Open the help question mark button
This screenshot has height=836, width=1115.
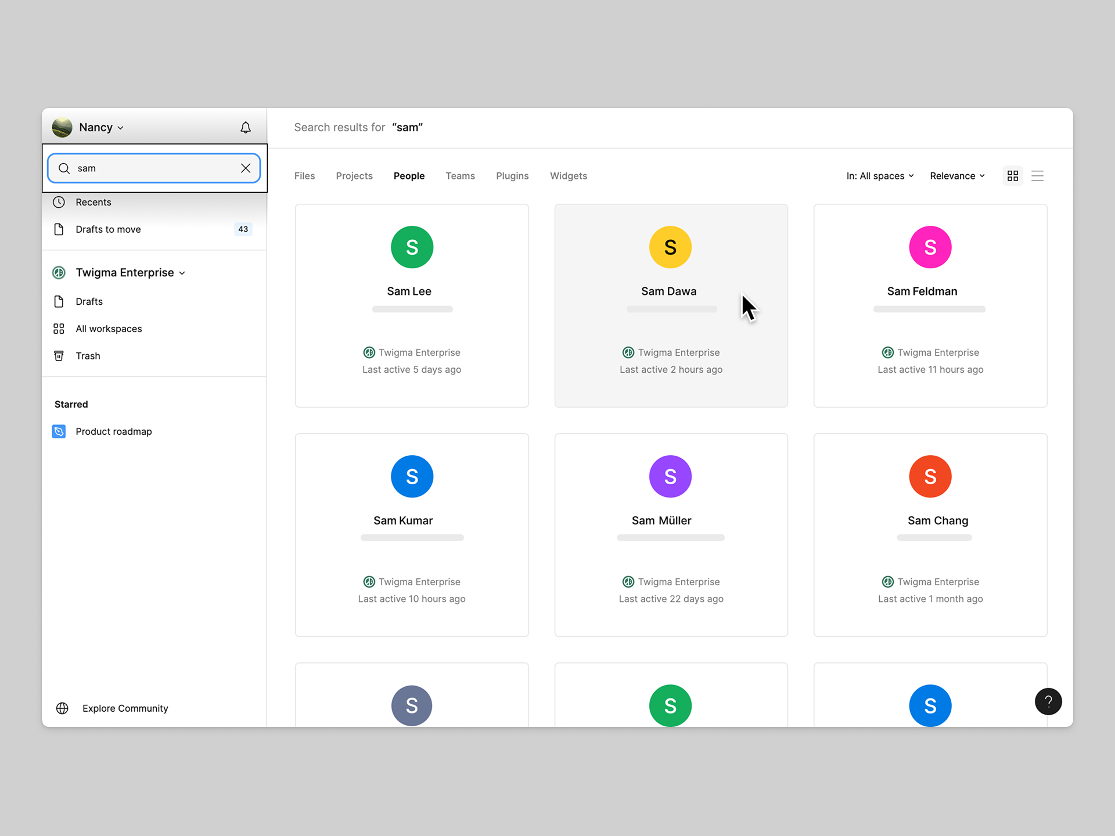pos(1048,701)
